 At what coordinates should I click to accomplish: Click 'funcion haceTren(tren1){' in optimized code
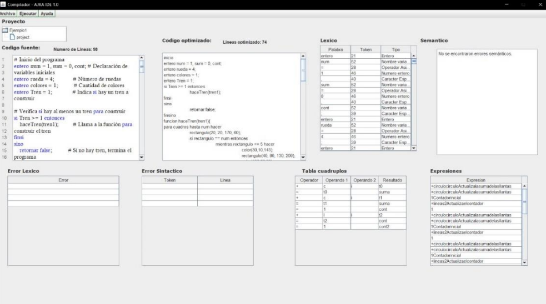(187, 121)
